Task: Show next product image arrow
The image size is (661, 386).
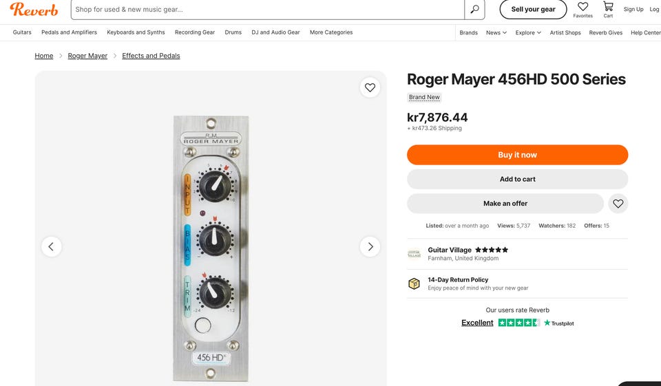Action: coord(370,246)
